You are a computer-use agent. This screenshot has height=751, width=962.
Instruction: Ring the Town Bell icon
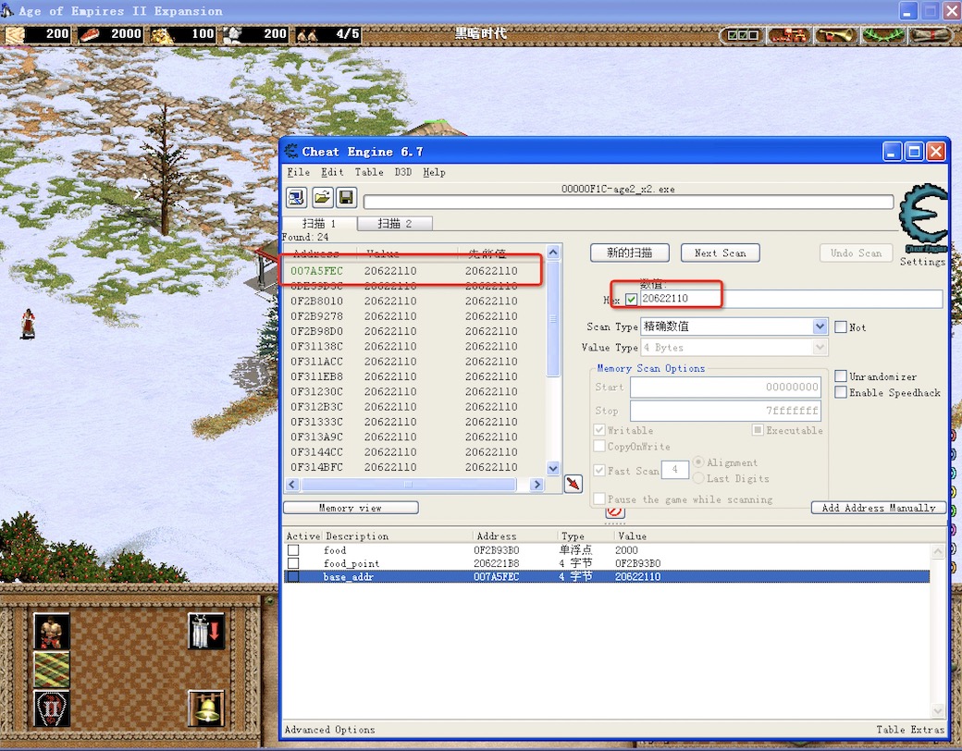[x=206, y=708]
